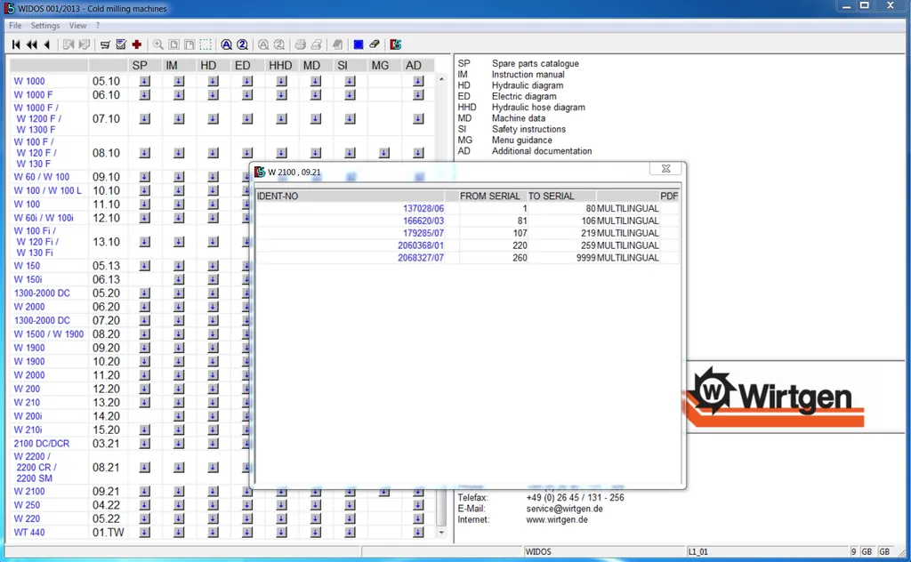Click the L1_01 status bar entry

click(x=767, y=551)
